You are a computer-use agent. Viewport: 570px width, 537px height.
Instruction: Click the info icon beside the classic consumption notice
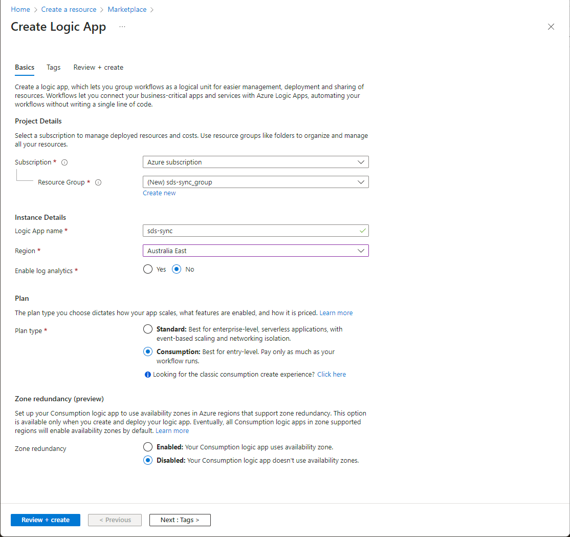coord(147,374)
